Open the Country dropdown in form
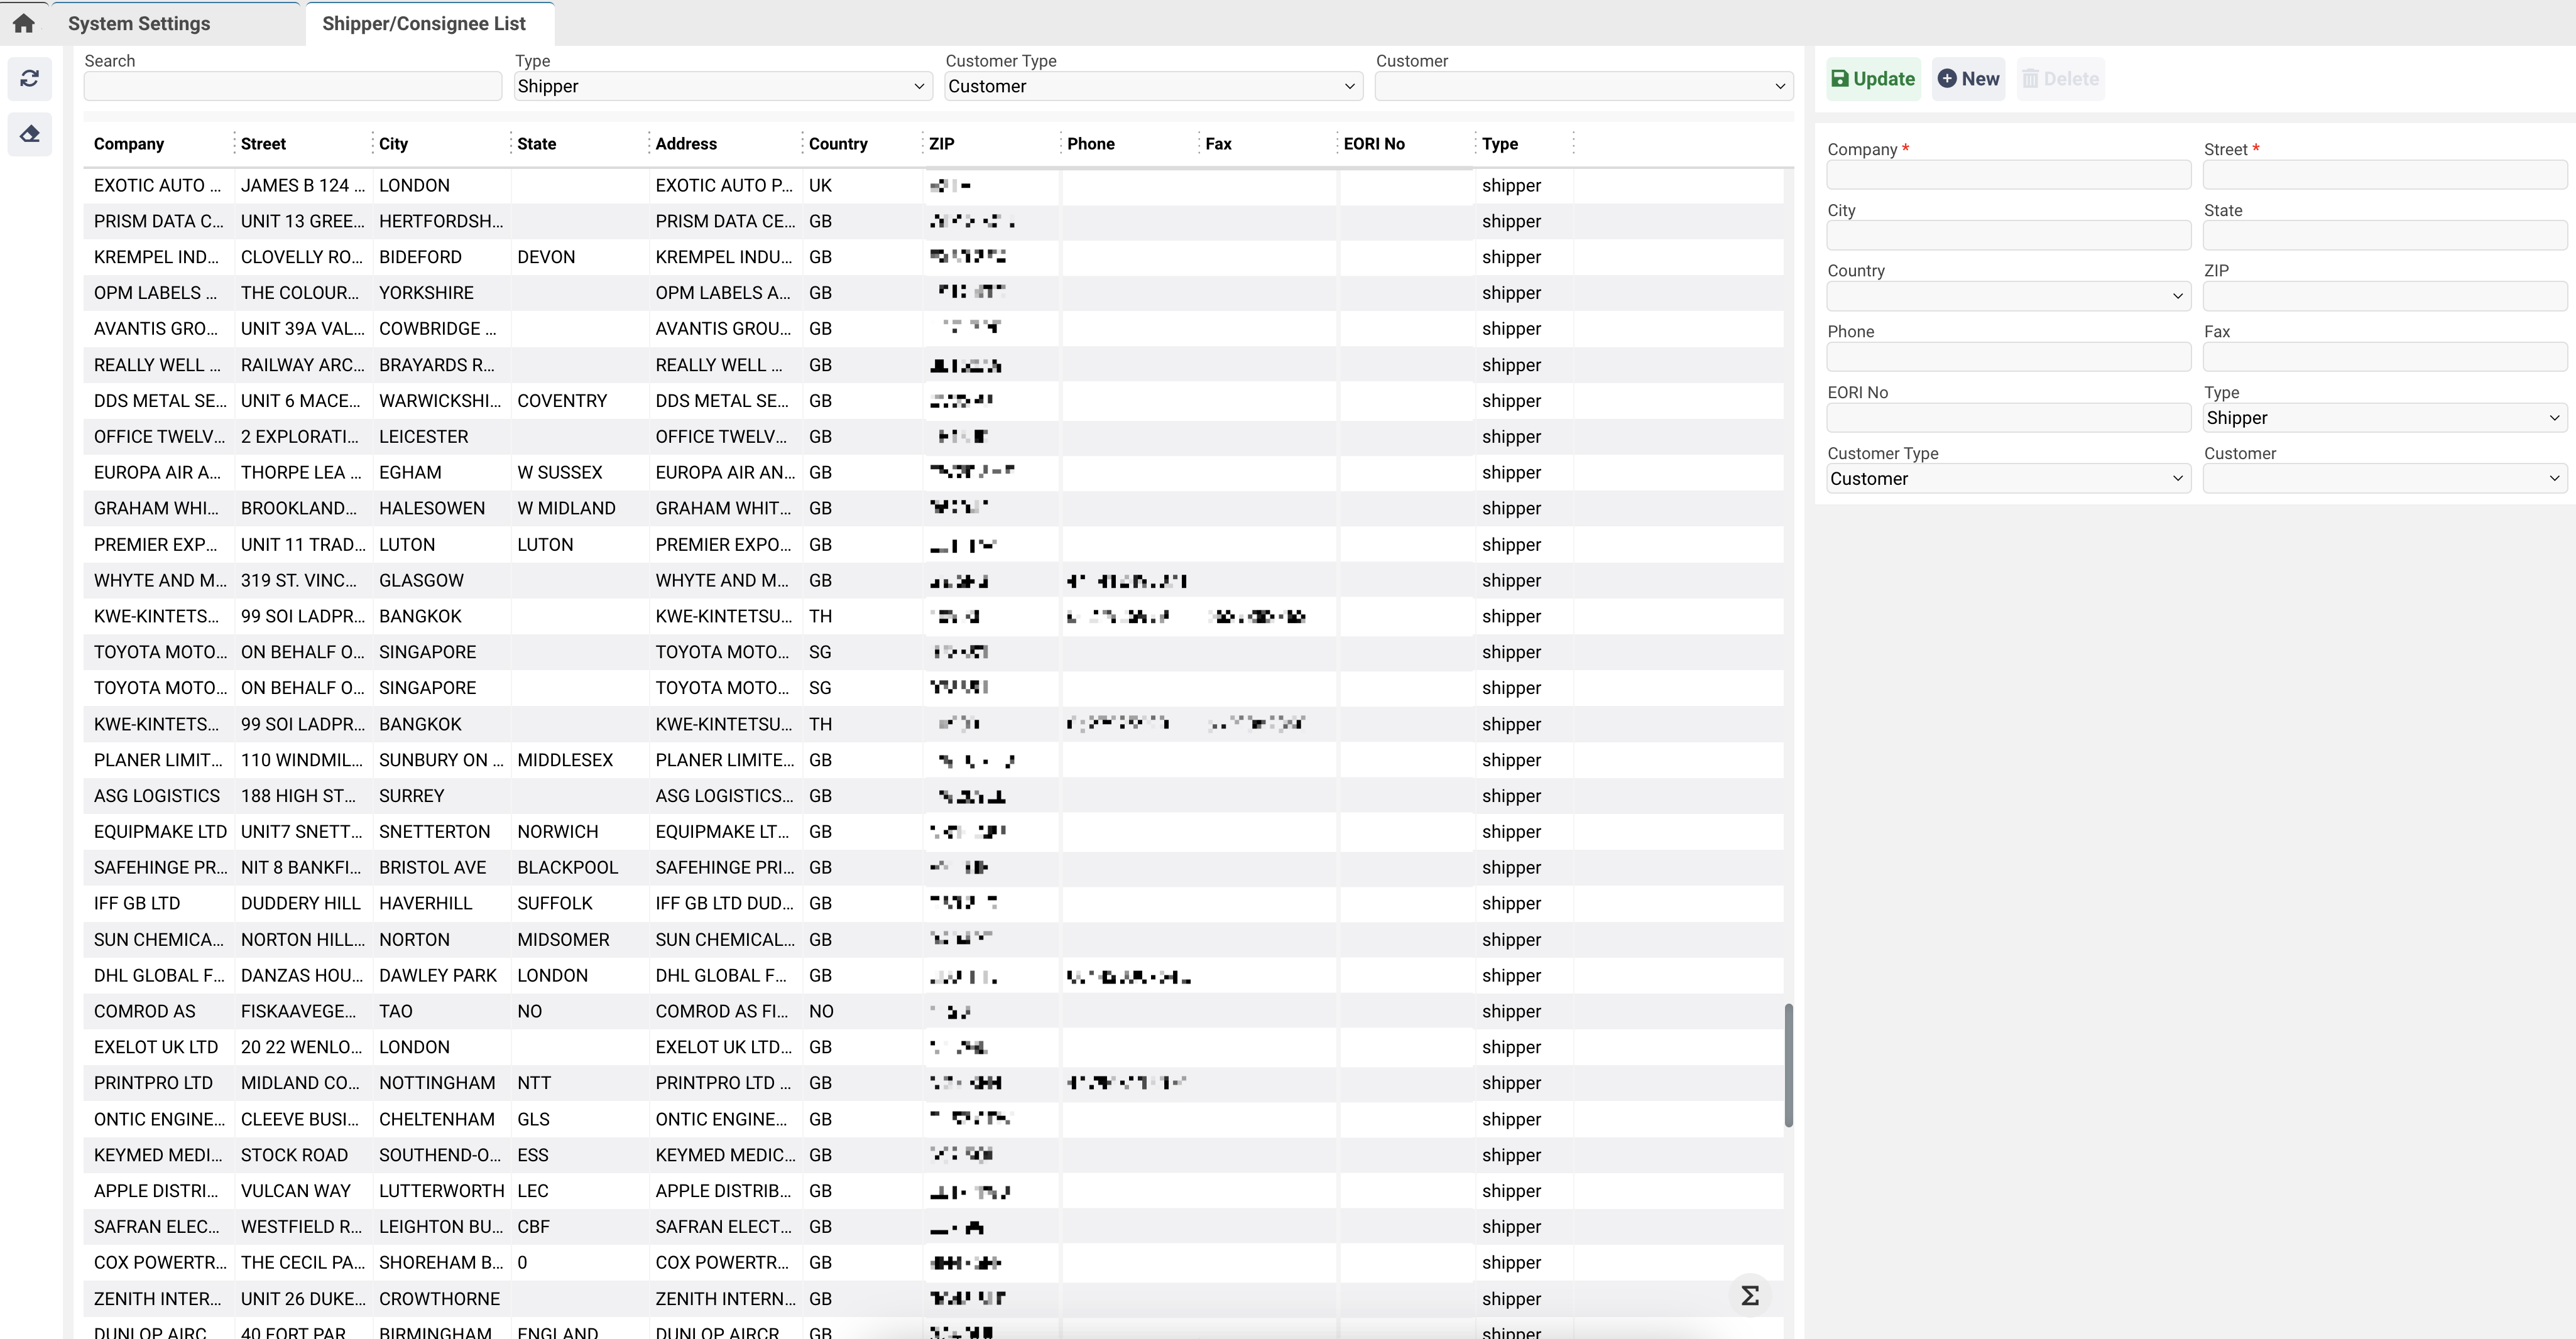 click(2007, 296)
